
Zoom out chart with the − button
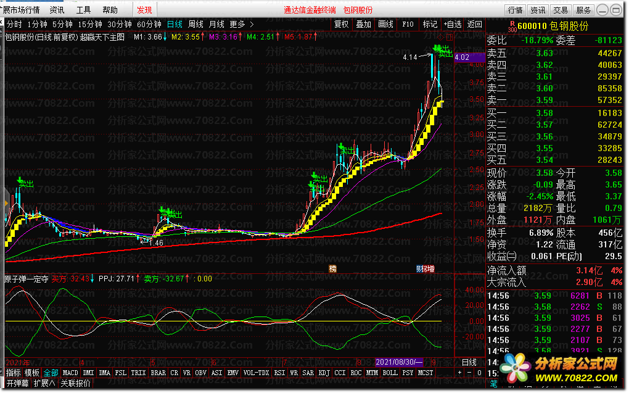tap(469, 373)
